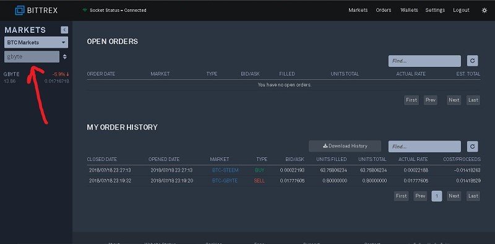
Task: Click the units filled value 63.75806234
Action: 334,170
